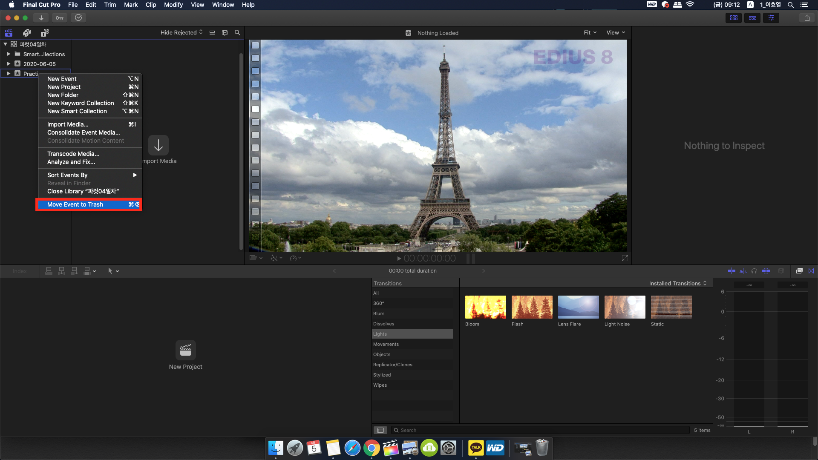Enter fullscreen playback in the viewer
Image resolution: width=818 pixels, height=460 pixels.
pyautogui.click(x=625, y=258)
